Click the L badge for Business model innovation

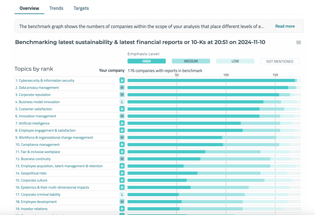pyautogui.click(x=122, y=102)
